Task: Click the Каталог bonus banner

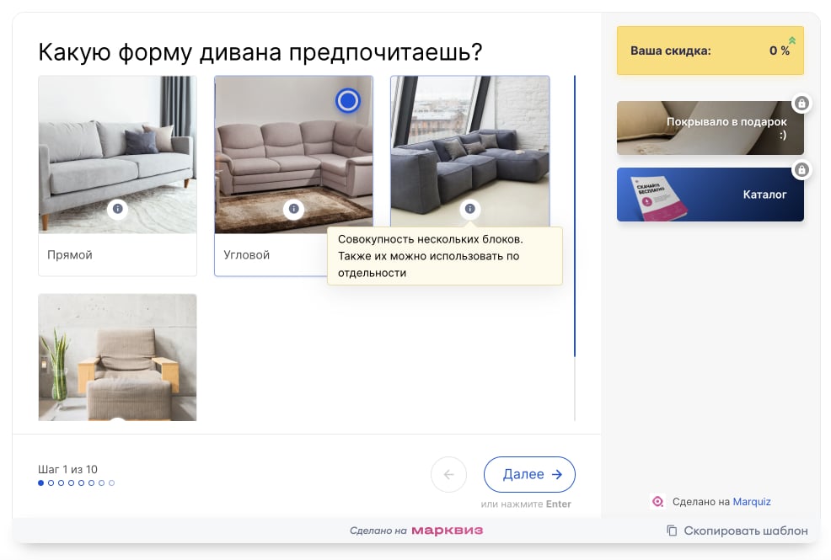Action: point(710,195)
